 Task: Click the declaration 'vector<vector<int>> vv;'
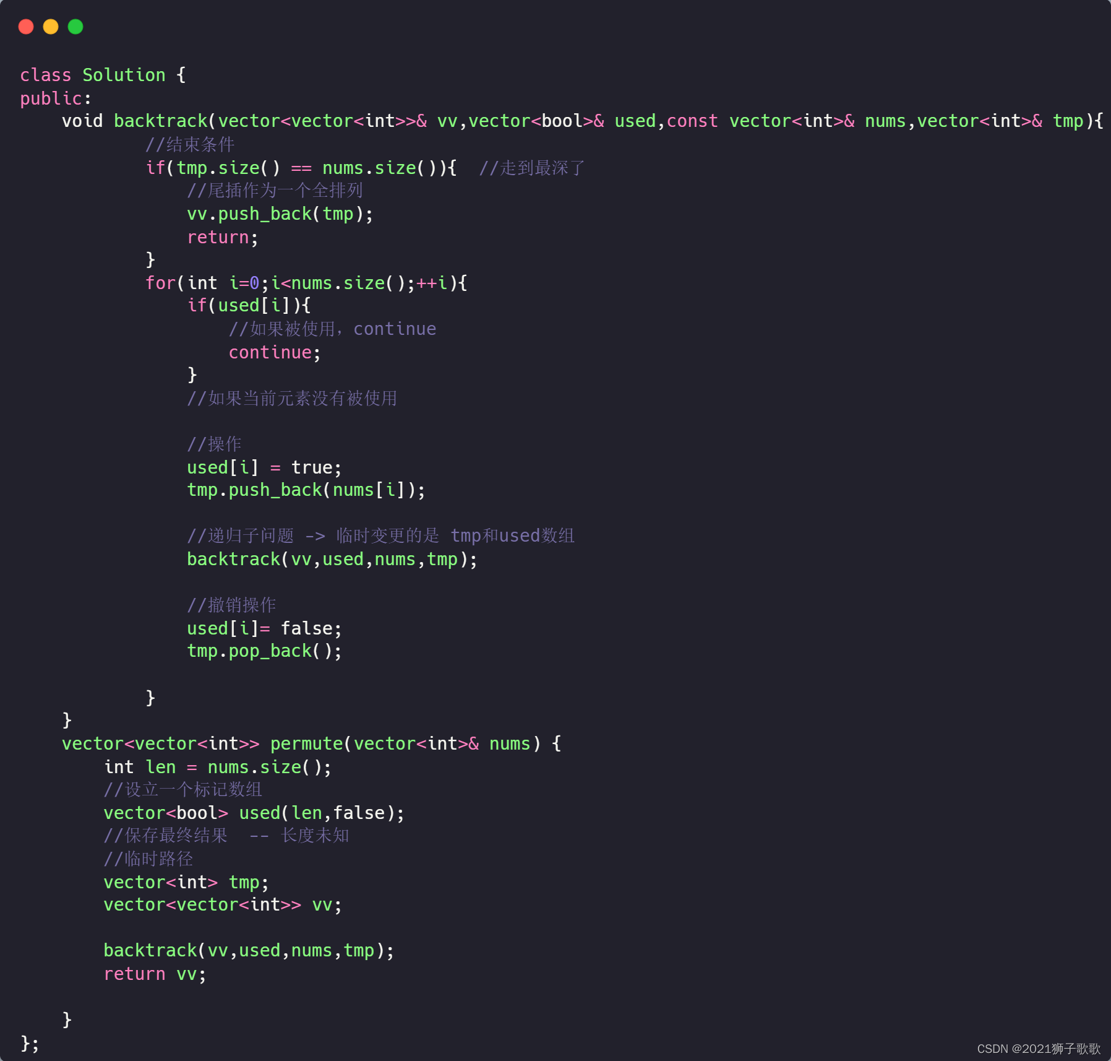pyautogui.click(x=223, y=904)
